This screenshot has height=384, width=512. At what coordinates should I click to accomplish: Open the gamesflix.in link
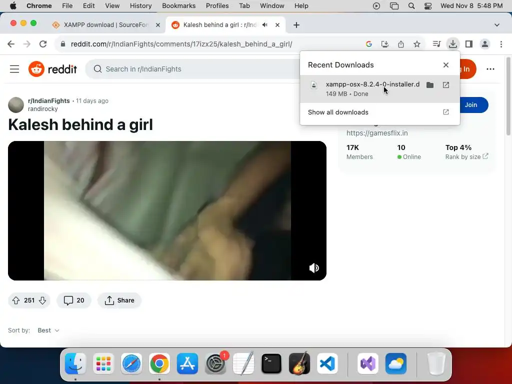tap(377, 133)
